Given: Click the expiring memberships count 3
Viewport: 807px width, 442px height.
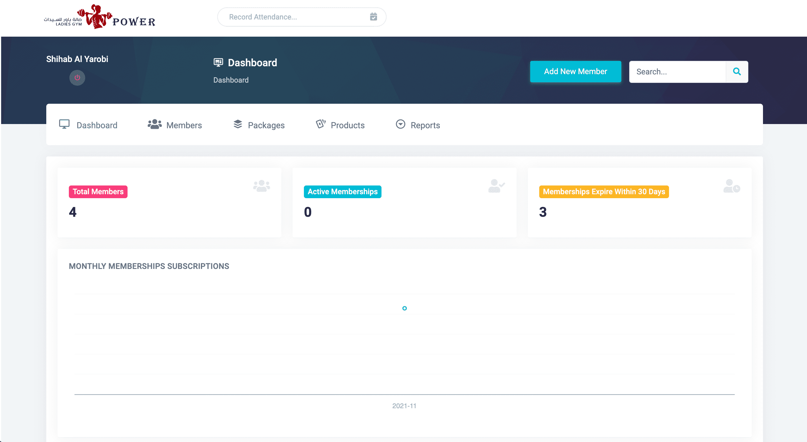Looking at the screenshot, I should pyautogui.click(x=543, y=212).
